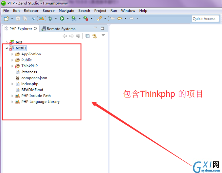Minimize the PHP Explorer panel
This screenshot has width=222, height=173.
(x=96, y=28)
